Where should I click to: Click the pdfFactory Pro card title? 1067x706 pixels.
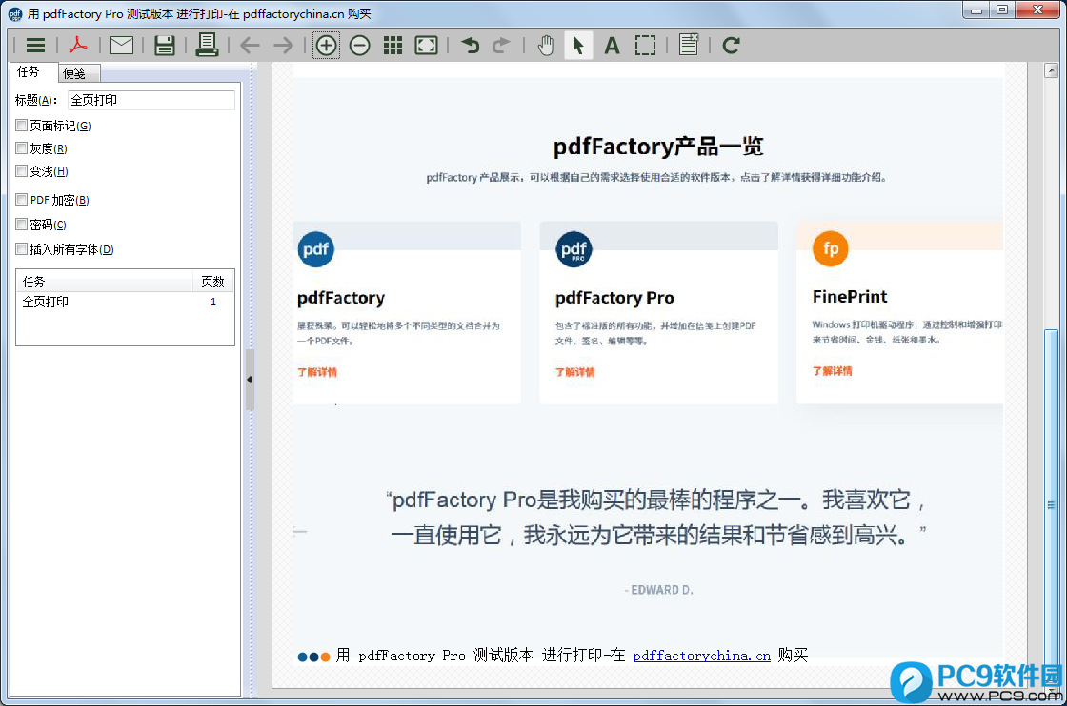pos(614,299)
